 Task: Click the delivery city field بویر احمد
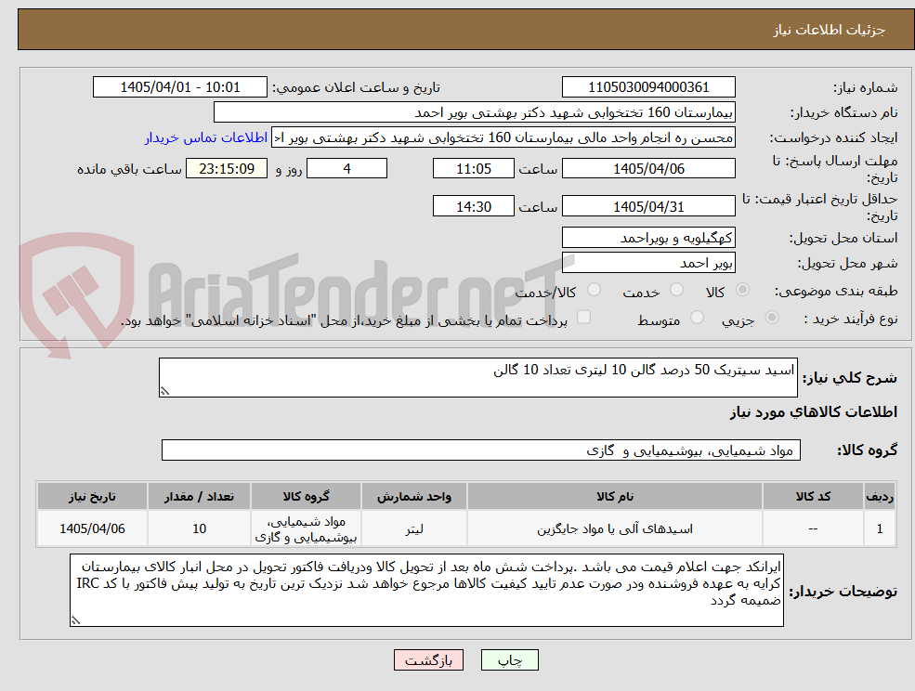click(x=648, y=263)
